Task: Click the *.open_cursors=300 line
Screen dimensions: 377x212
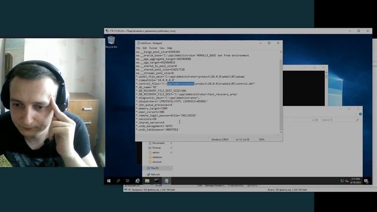Action: [150, 112]
